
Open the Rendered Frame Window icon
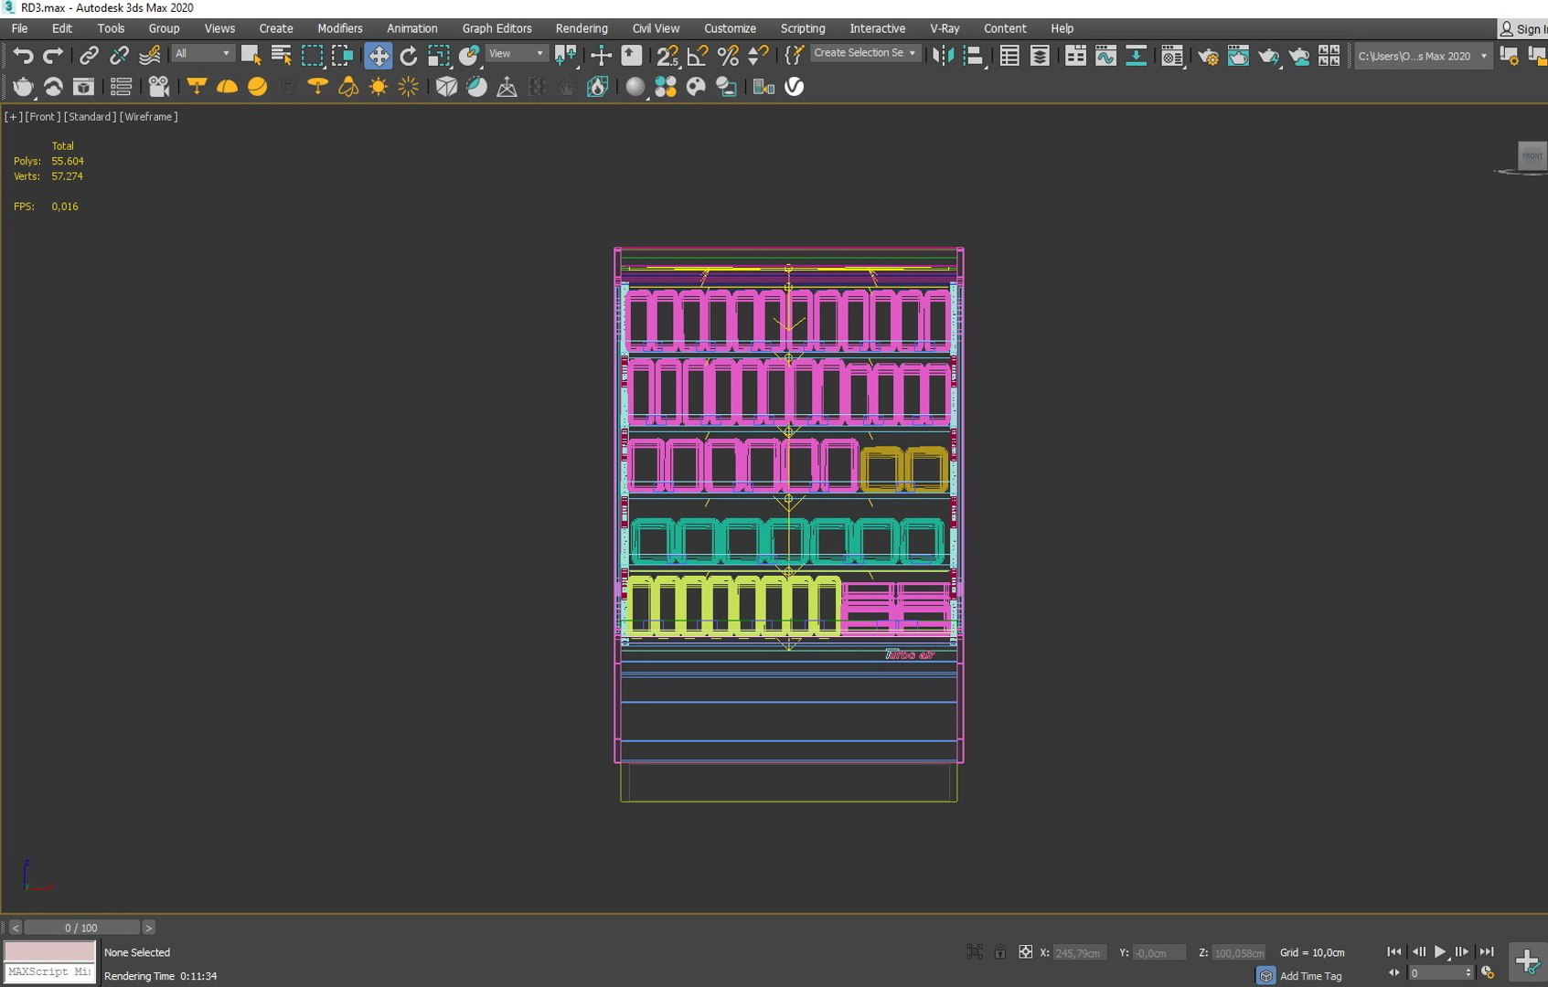[x=1238, y=56]
